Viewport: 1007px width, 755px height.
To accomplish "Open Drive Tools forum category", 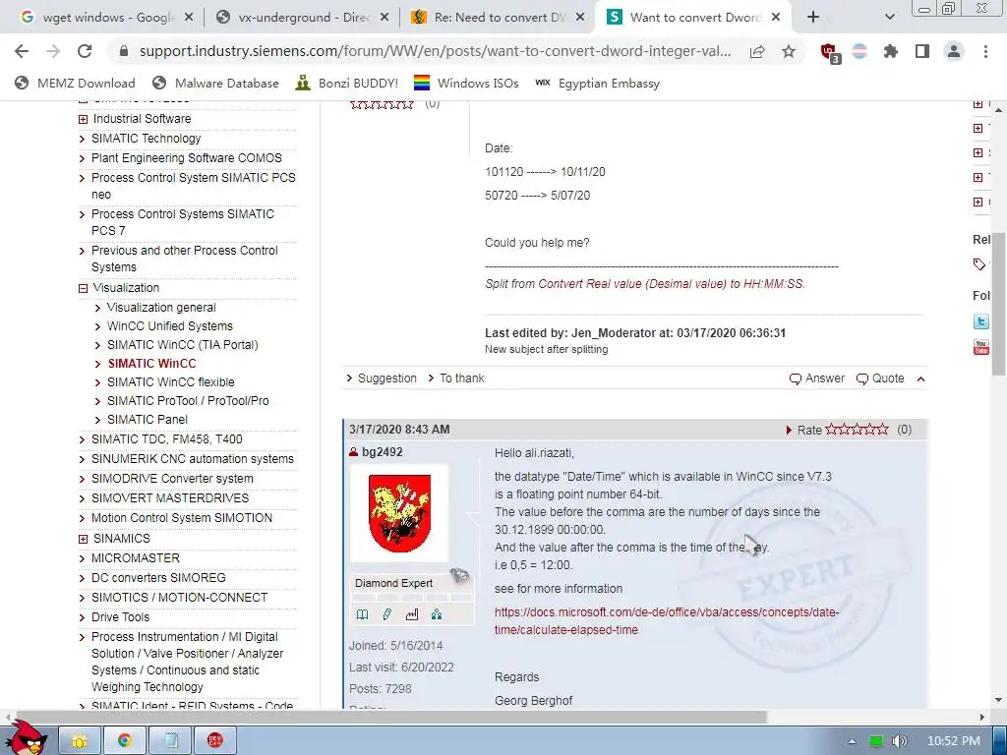I will click(x=120, y=617).
